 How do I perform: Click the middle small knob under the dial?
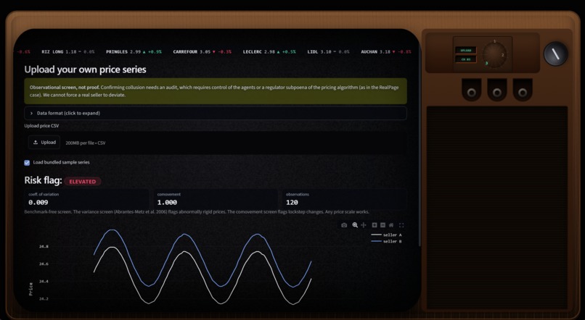coord(497,92)
